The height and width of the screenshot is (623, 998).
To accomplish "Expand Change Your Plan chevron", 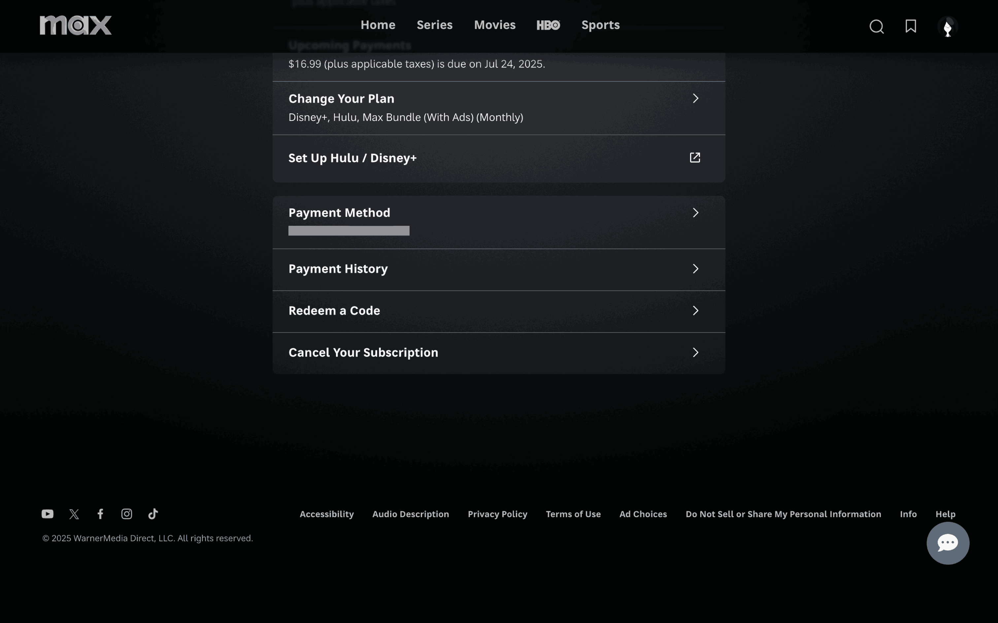I will 695,99.
